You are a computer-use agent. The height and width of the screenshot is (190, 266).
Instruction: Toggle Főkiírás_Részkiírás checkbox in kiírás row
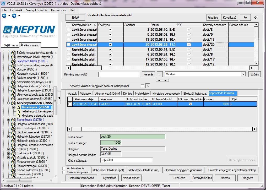[x=190, y=104]
